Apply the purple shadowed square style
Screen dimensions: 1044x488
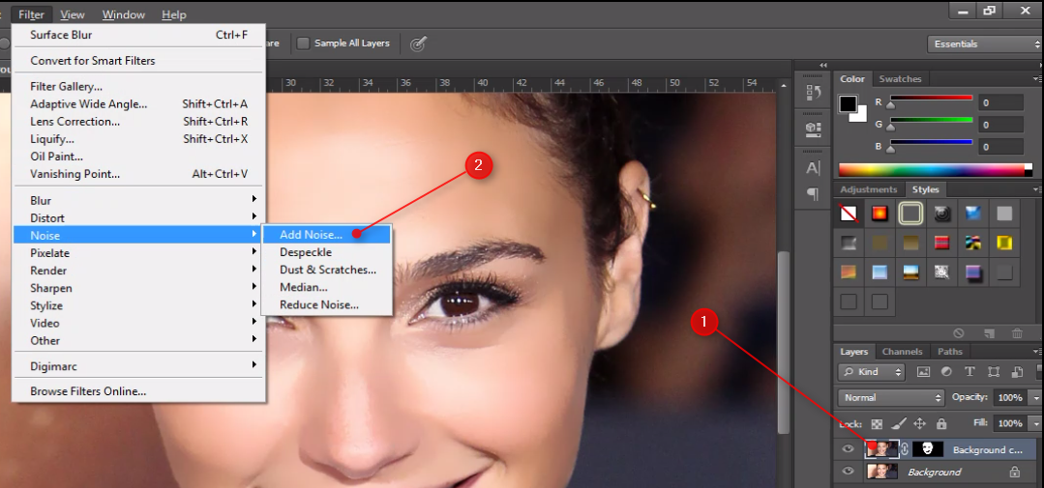click(973, 272)
